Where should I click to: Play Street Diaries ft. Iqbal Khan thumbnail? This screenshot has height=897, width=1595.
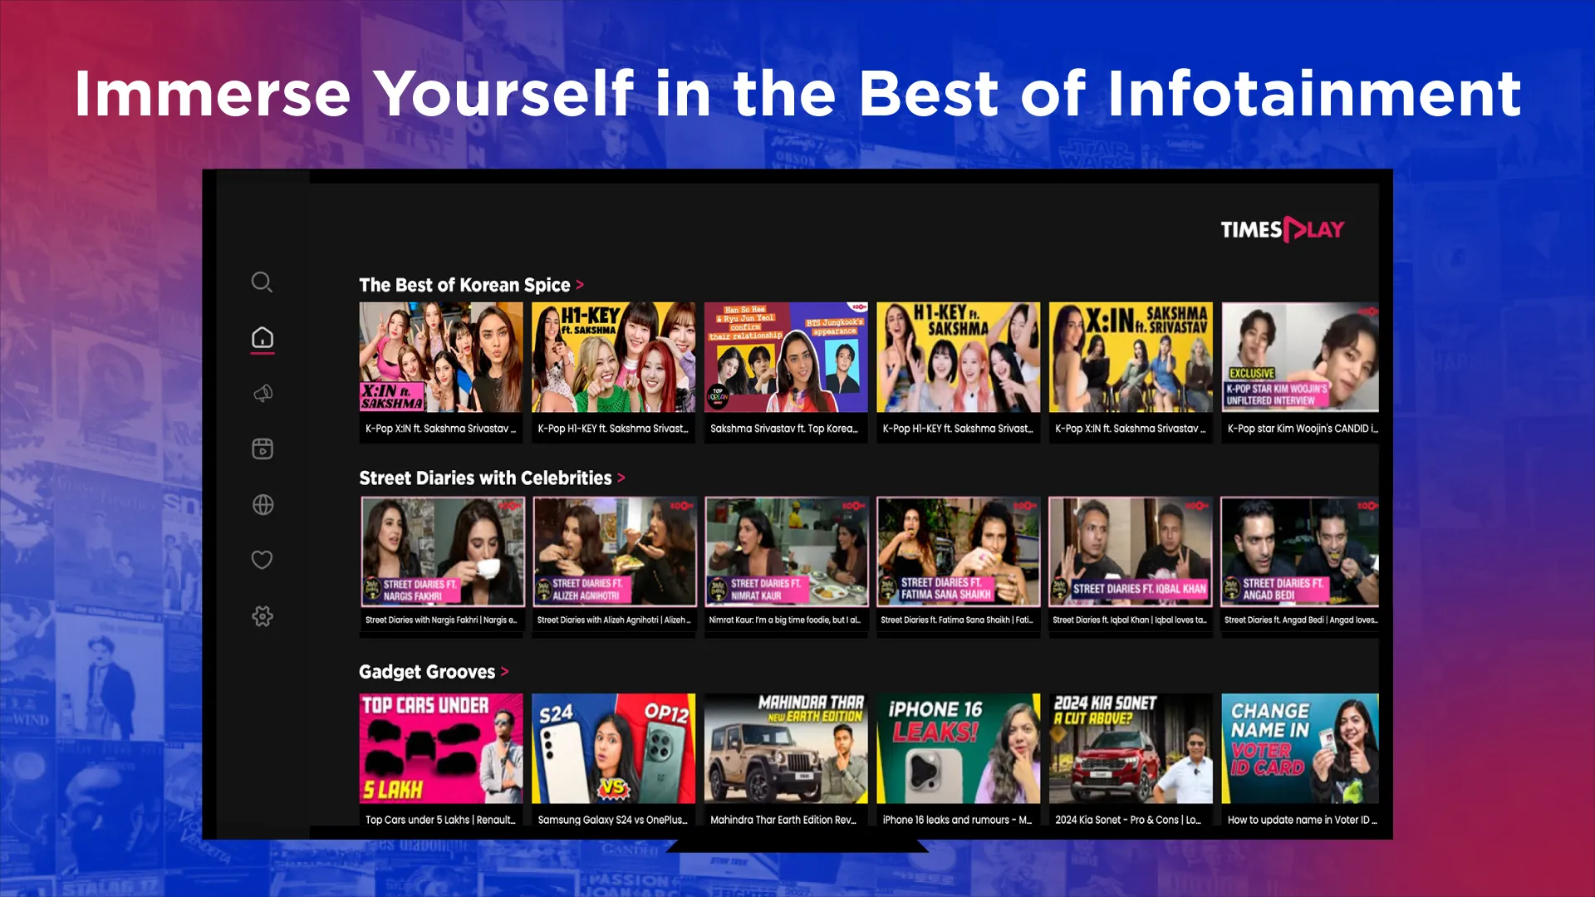(1131, 551)
